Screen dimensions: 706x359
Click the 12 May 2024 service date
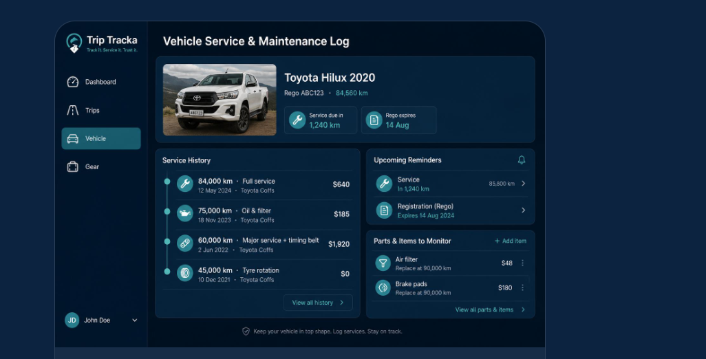pyautogui.click(x=214, y=191)
